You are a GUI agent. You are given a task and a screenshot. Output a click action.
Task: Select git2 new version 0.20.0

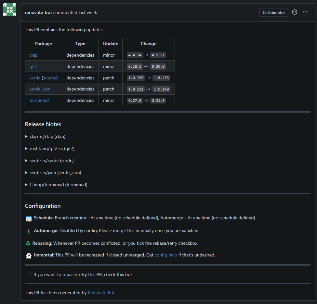(x=158, y=66)
